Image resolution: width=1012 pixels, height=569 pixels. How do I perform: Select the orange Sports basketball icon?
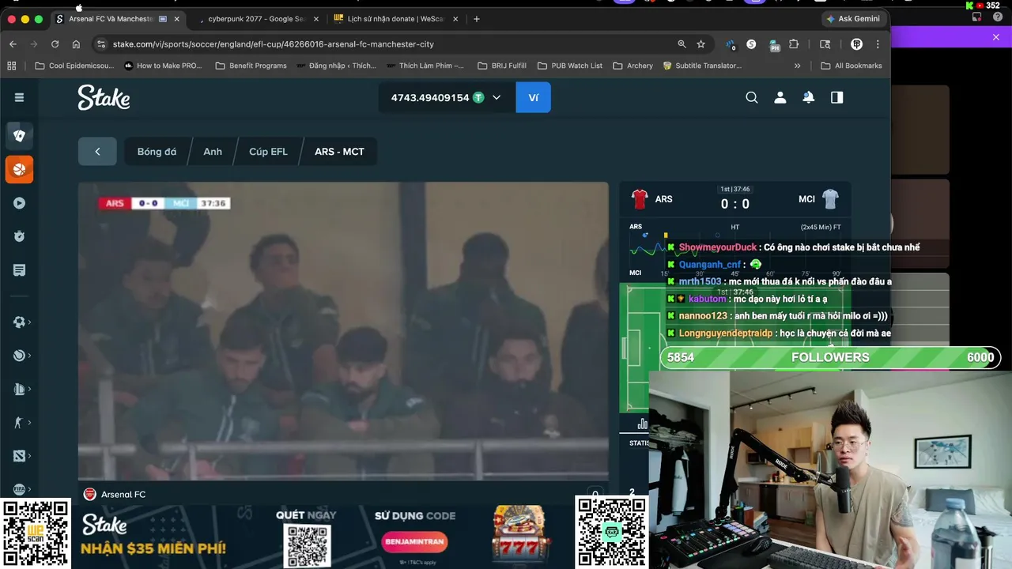click(x=19, y=169)
